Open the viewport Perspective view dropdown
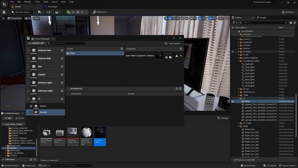 click(14, 18)
